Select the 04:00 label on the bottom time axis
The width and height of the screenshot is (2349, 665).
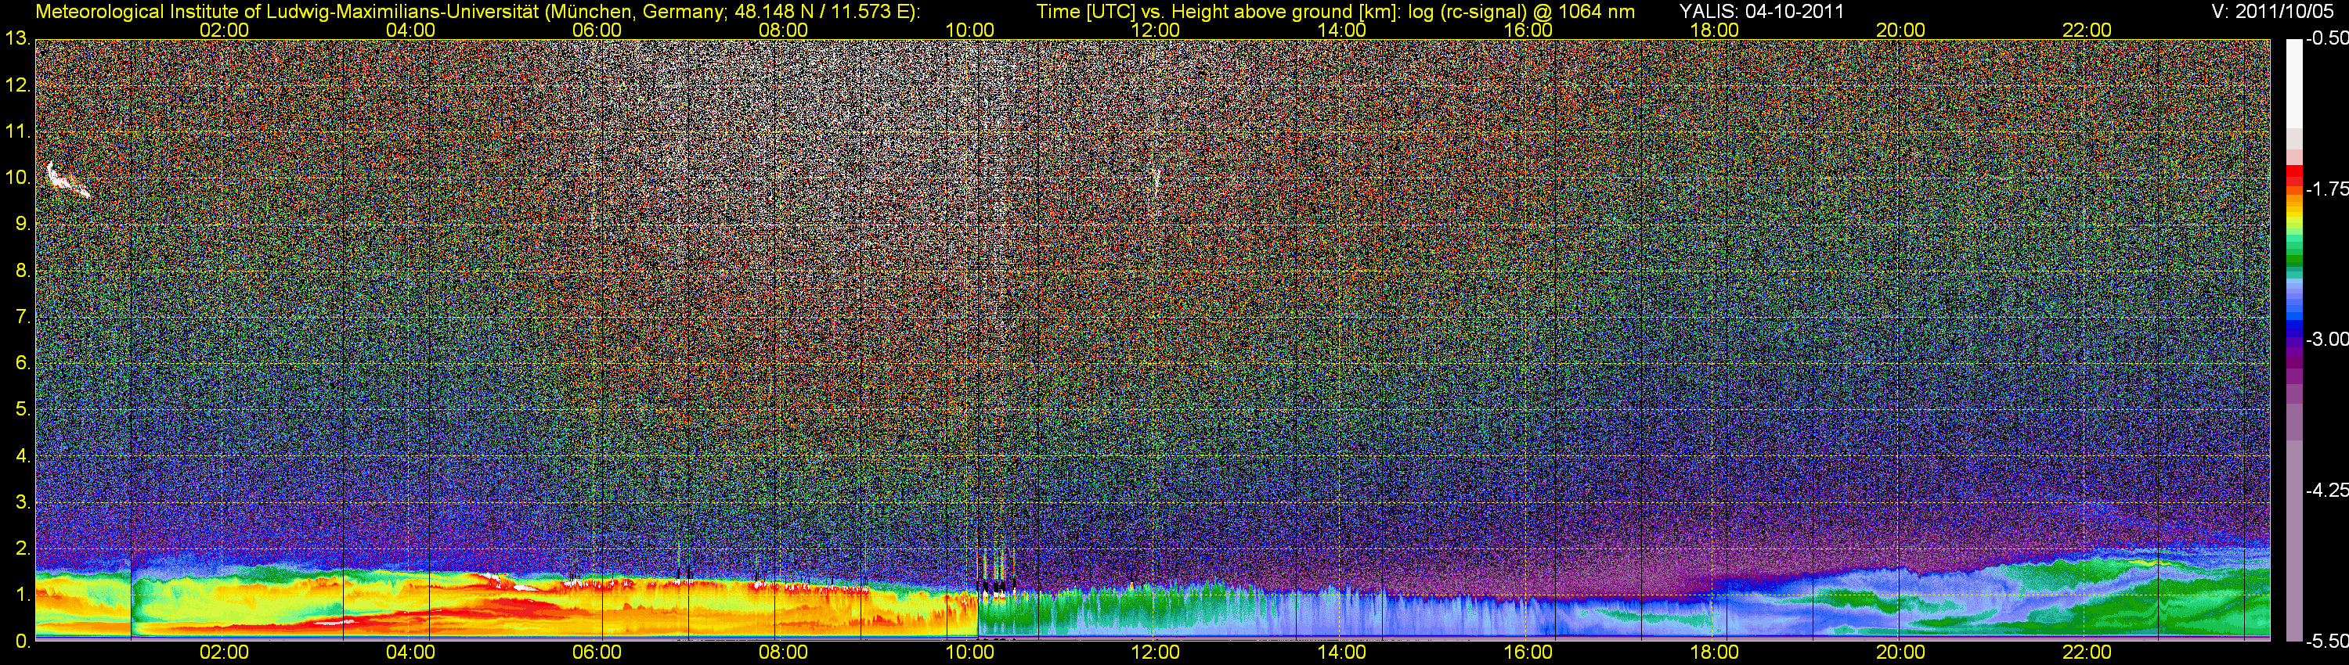coord(410,652)
